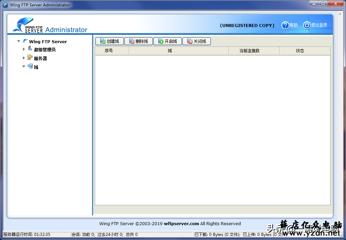Viewport: 346px width, 240px height.
Task: Collapse the Wing FTP Server root node
Action: 19,41
